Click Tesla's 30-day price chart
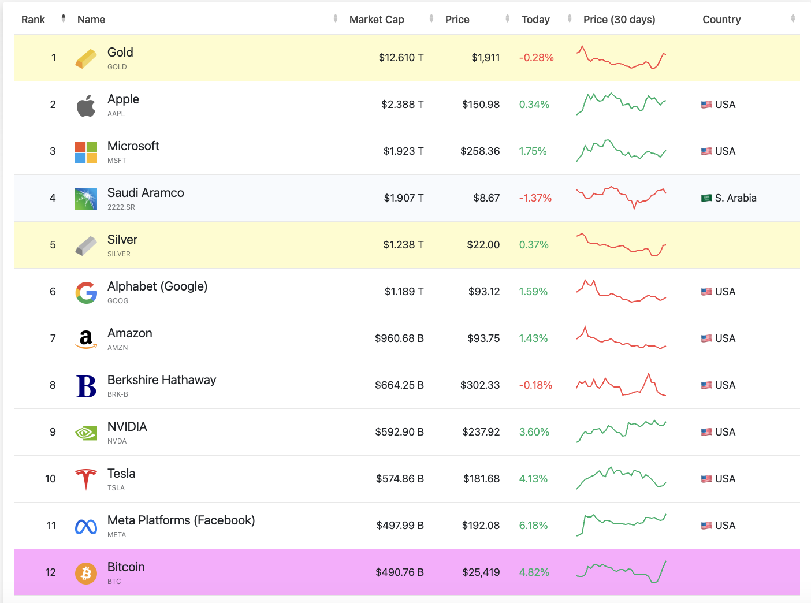The height and width of the screenshot is (603, 811). coord(621,478)
